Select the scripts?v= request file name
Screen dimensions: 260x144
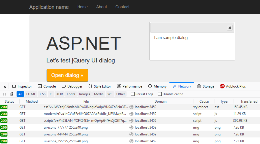point(85,121)
